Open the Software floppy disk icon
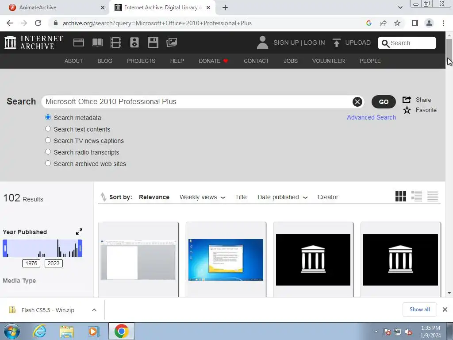The height and width of the screenshot is (340, 453). click(153, 42)
